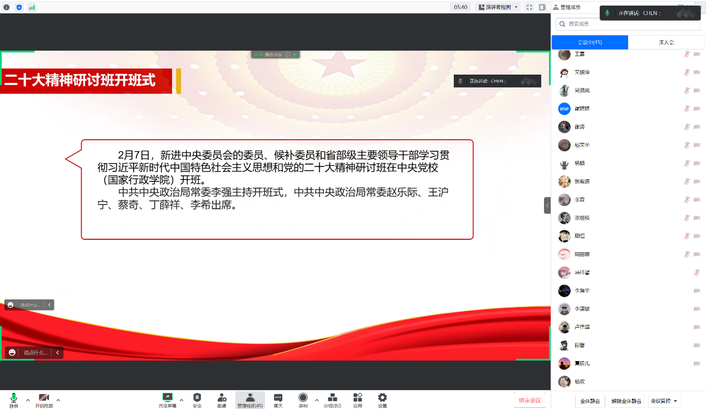The height and width of the screenshot is (409, 706).
Task: Open Breakout Rooms (分组讨论) icon
Action: [332, 398]
